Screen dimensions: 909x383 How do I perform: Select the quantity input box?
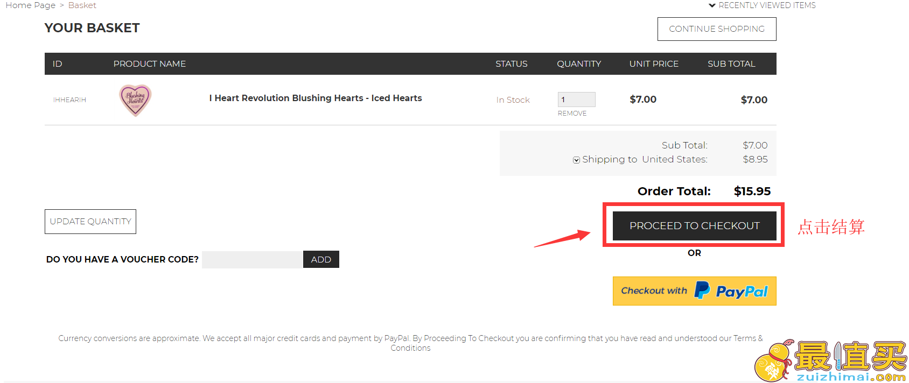(576, 100)
